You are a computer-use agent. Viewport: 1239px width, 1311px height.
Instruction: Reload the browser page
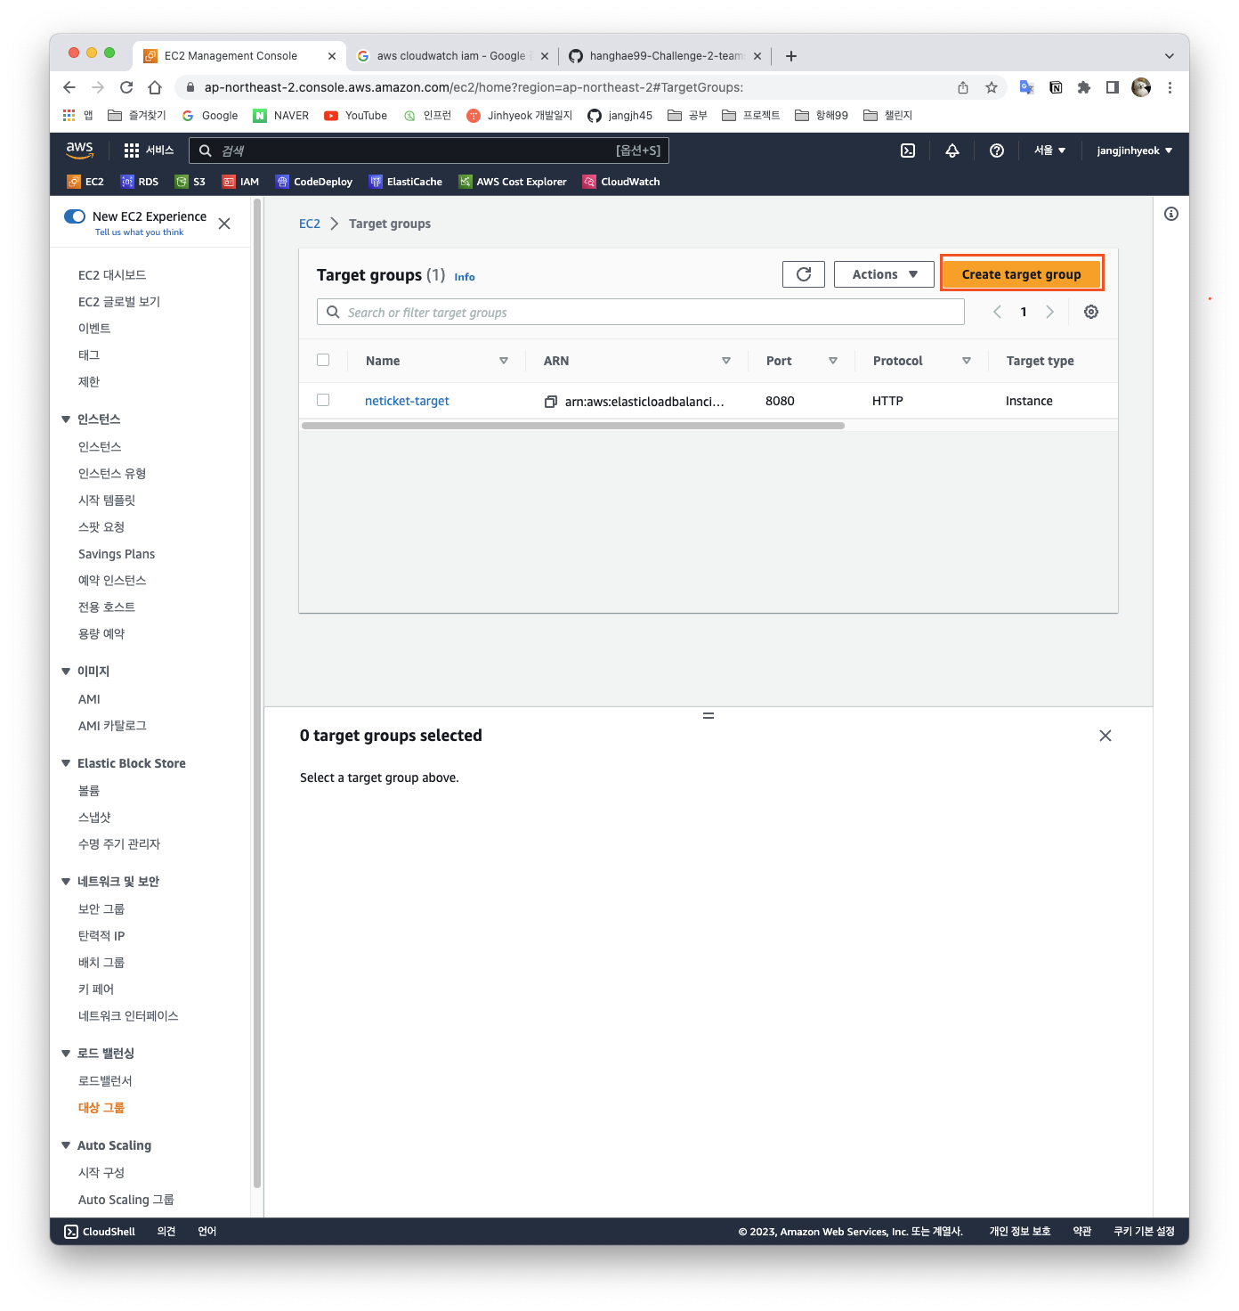click(x=126, y=87)
